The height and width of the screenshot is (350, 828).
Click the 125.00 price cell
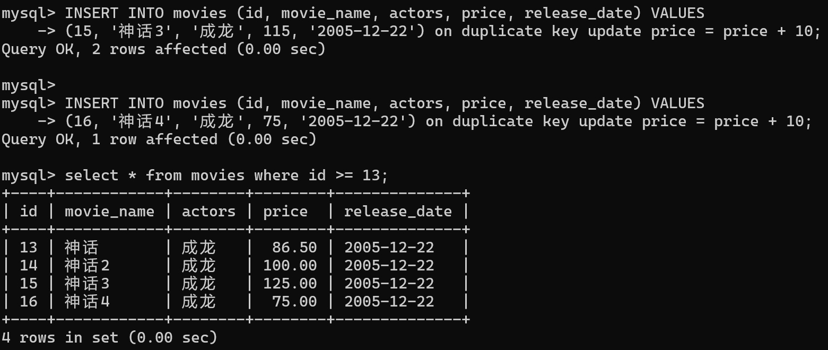click(x=290, y=284)
